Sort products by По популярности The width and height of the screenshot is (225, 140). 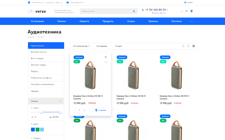81,46
